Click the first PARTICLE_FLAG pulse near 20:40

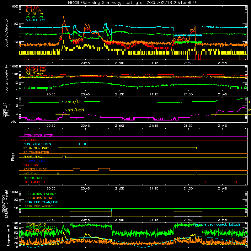pos(77,169)
